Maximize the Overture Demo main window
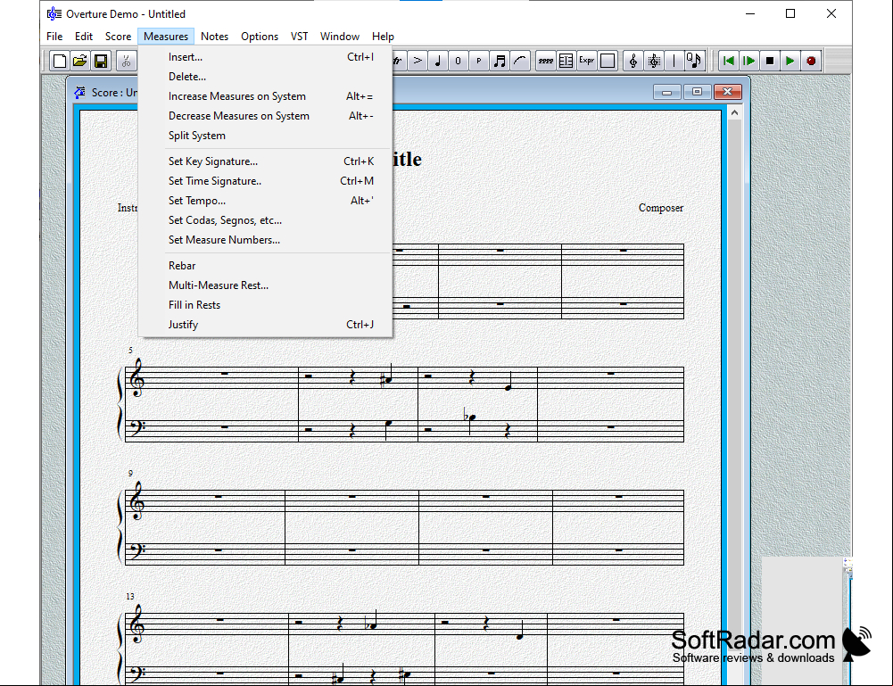This screenshot has width=893, height=686. coord(790,13)
